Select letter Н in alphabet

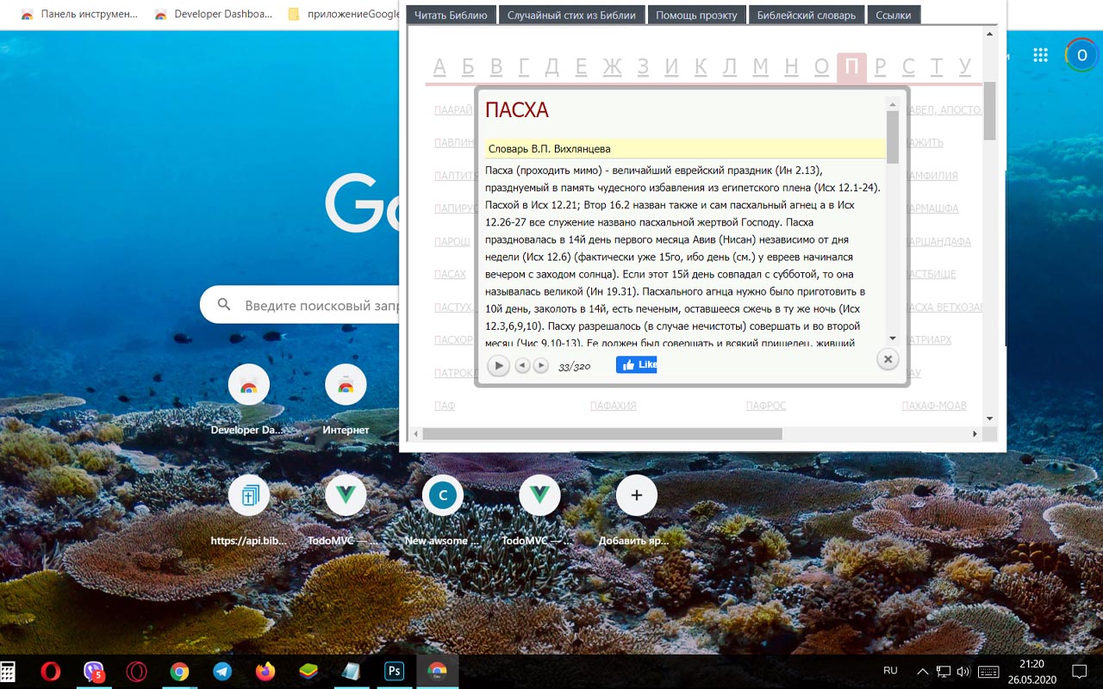coord(791,67)
